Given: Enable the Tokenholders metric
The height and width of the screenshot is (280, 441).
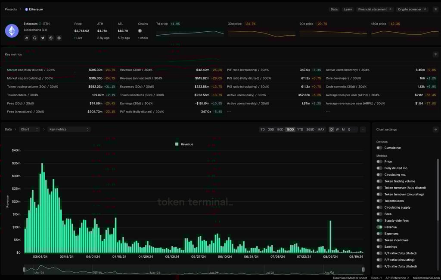Looking at the screenshot, I should tap(379, 201).
